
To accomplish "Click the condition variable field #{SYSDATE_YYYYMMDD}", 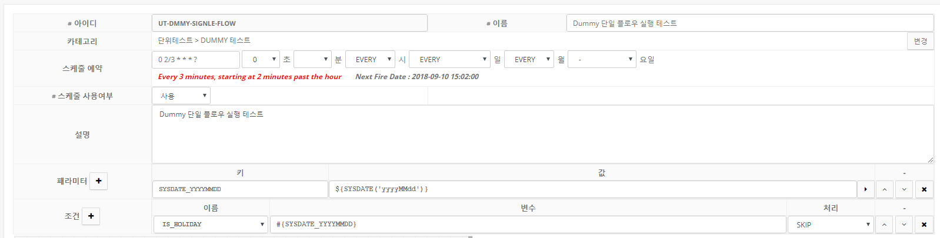I will [x=528, y=225].
